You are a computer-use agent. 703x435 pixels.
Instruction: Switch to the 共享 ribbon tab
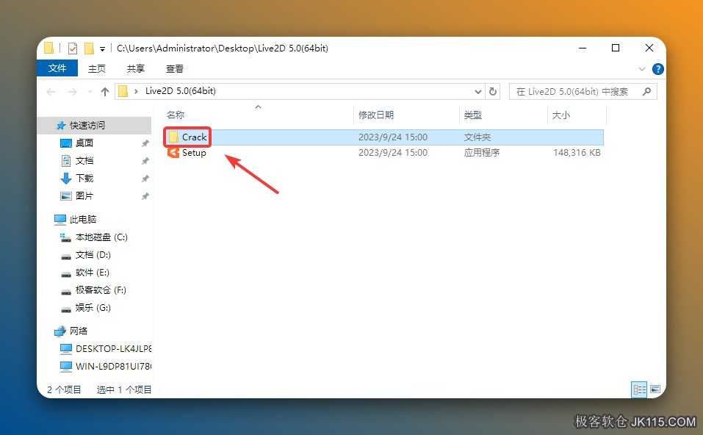135,68
